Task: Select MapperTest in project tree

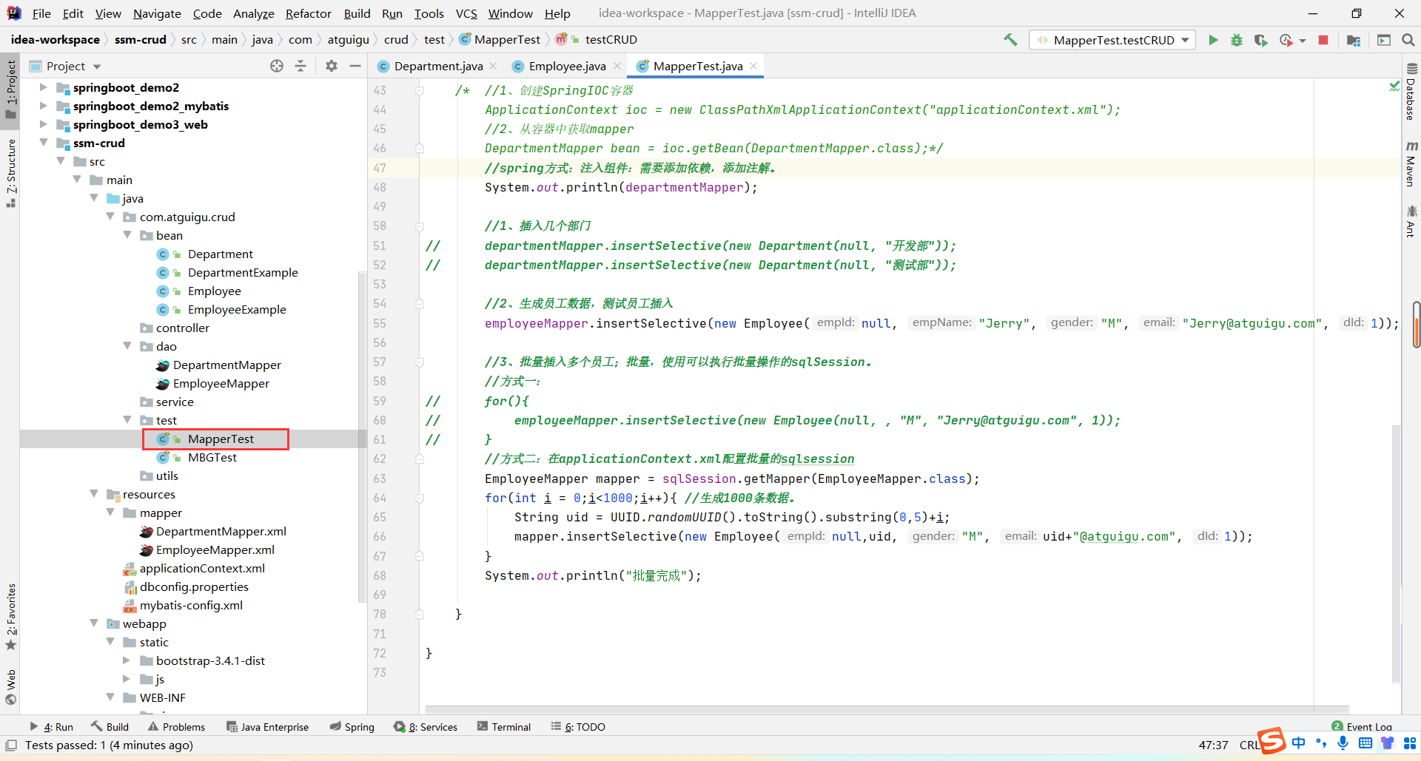Action: [x=220, y=439]
